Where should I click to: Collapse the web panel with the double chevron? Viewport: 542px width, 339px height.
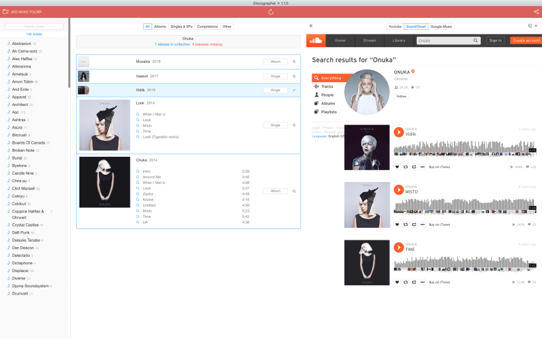(x=311, y=26)
